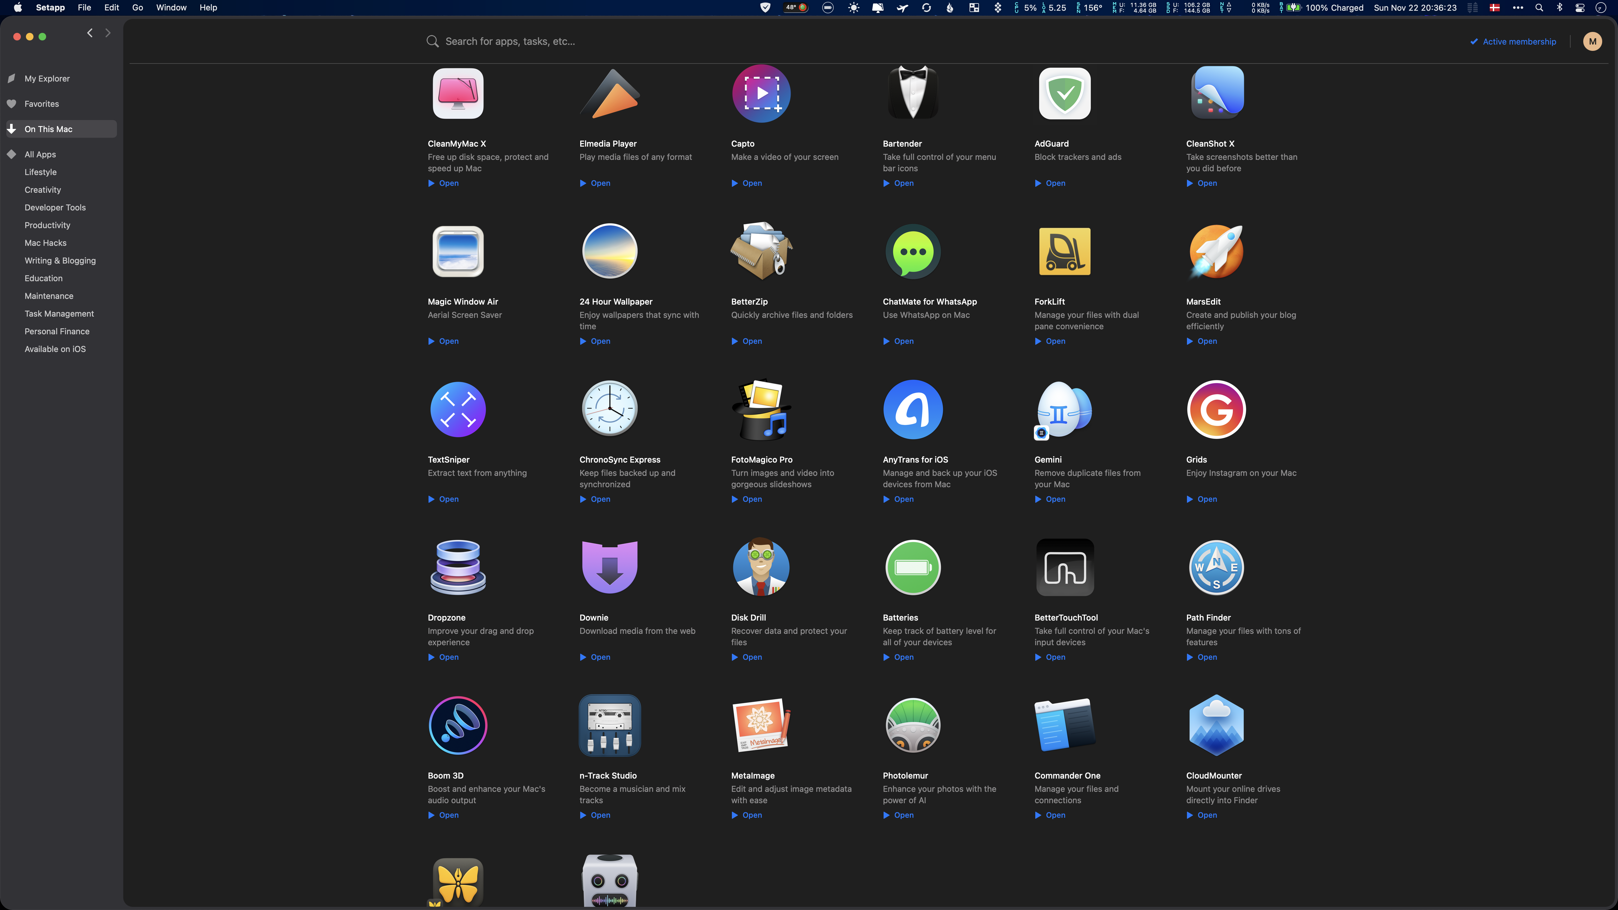Select the Developer Tools category
This screenshot has width=1618, height=910.
coord(55,207)
